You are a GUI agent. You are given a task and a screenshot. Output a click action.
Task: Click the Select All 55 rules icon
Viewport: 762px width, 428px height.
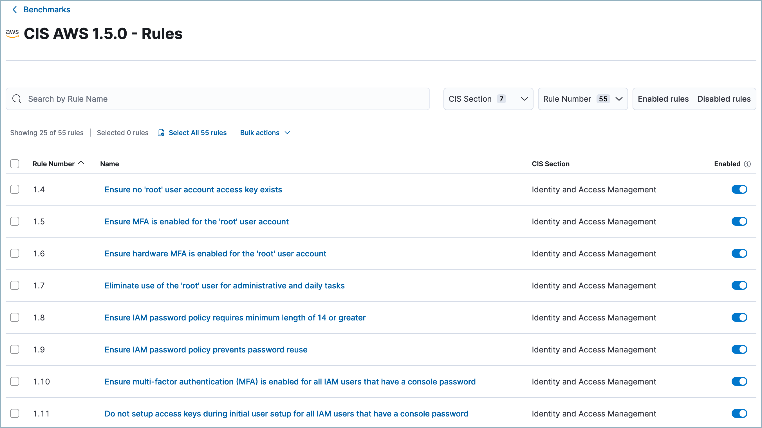tap(161, 133)
